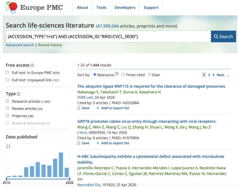Open the Support menu
The image size is (239, 188).
click(151, 7)
